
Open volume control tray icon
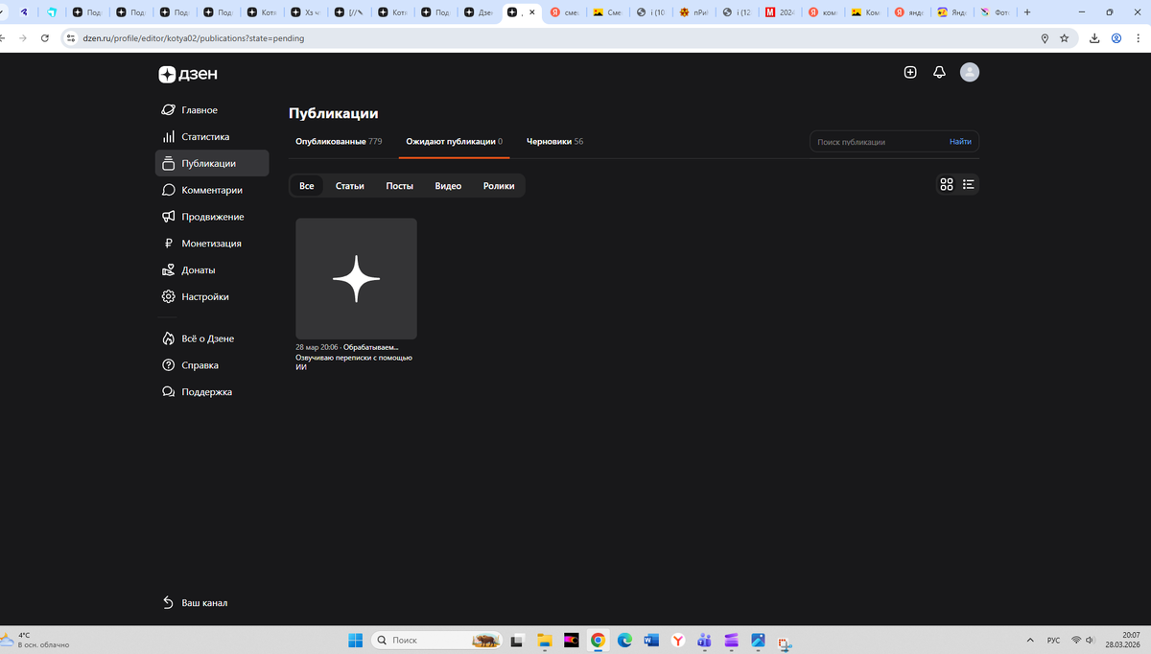point(1090,640)
